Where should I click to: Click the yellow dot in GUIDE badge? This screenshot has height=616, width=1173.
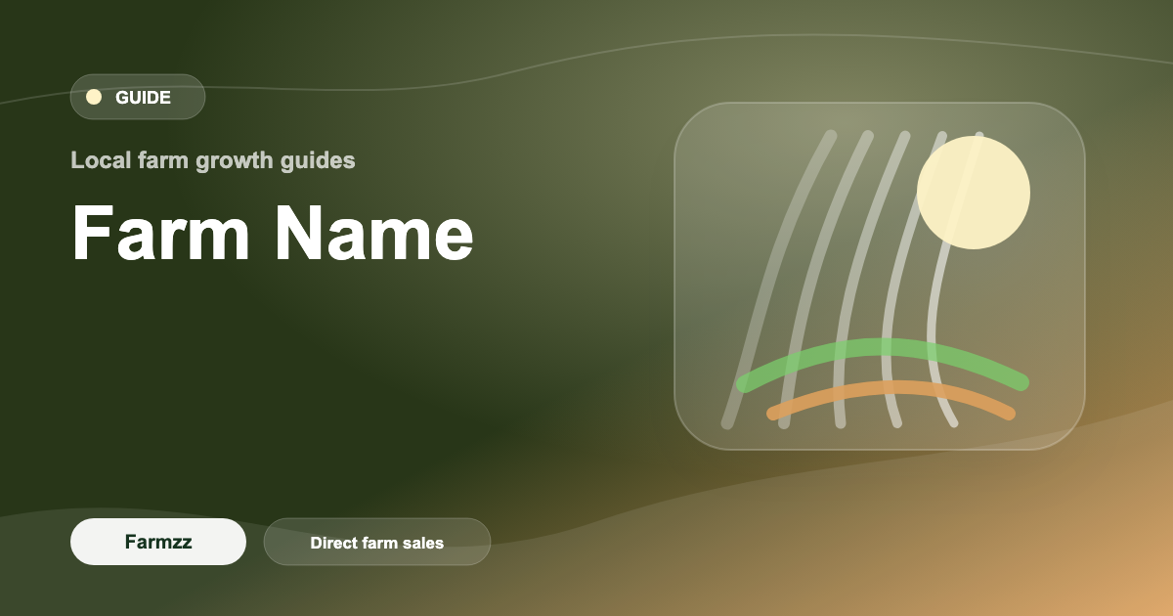click(94, 97)
